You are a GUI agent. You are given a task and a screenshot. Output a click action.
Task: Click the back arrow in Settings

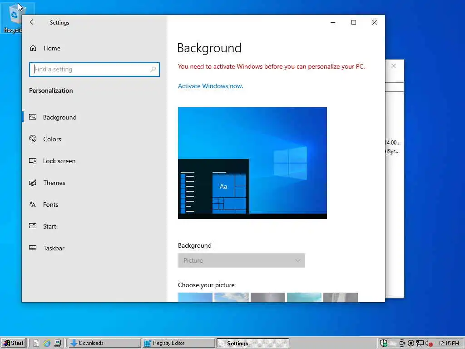click(x=33, y=22)
